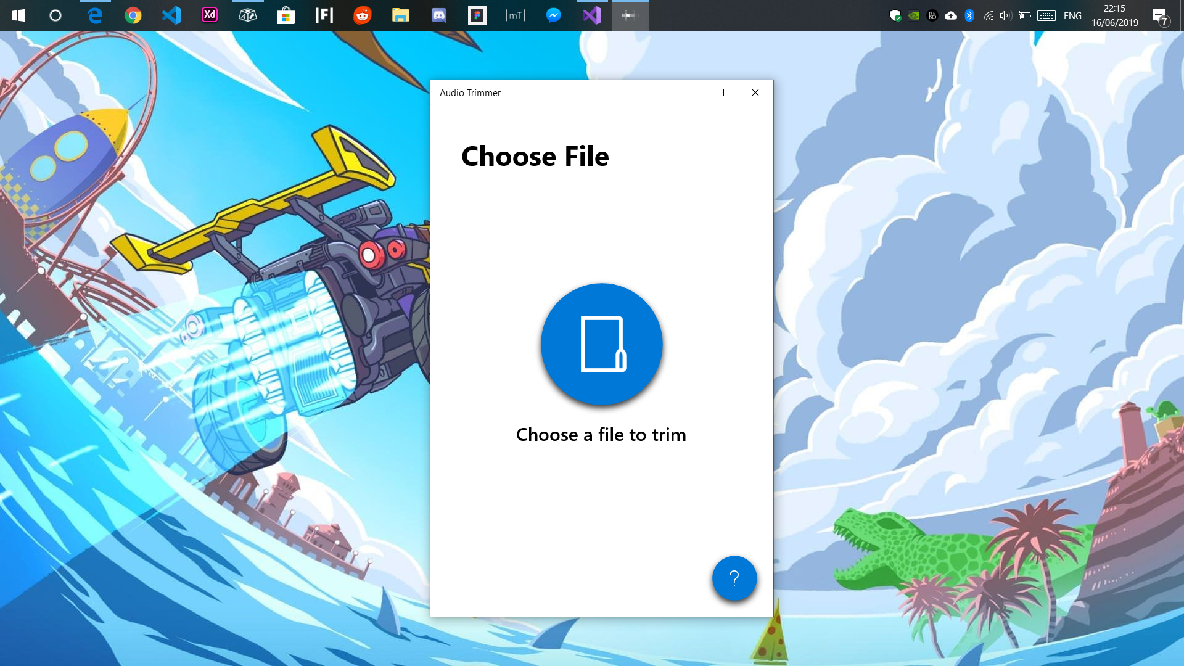The width and height of the screenshot is (1184, 666).
Task: Switch to purple Visual Studio icon
Action: click(x=591, y=15)
